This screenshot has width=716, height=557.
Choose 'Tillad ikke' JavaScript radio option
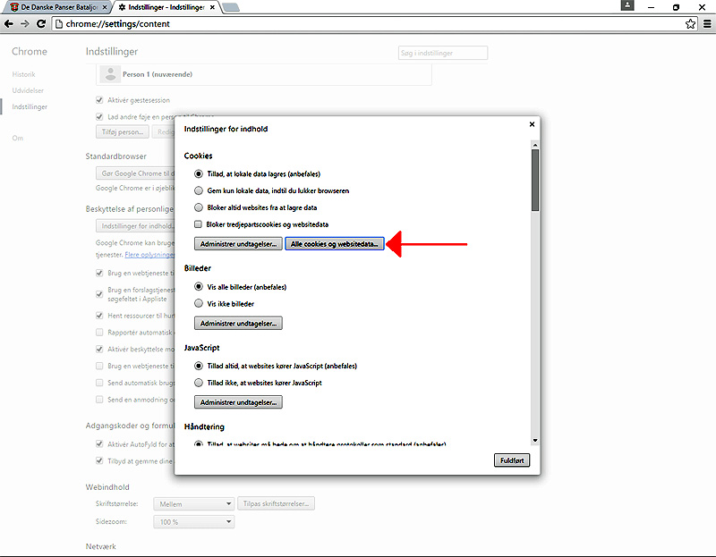[199, 383]
